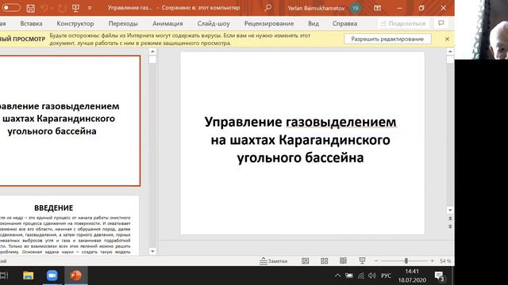The width and height of the screenshot is (508, 285).
Task: Switch to Slide Sorter view icon
Action: [325, 261]
